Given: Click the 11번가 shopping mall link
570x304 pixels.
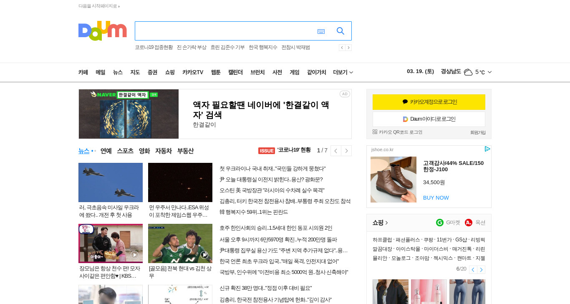Looking at the screenshot, I should point(444,240).
